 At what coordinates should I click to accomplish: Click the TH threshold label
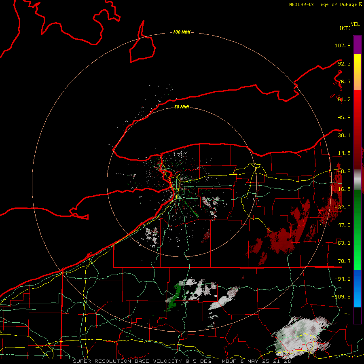[347, 315]
